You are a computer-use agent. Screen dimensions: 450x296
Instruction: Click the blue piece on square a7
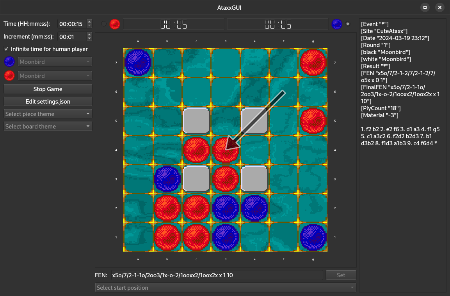(x=138, y=63)
